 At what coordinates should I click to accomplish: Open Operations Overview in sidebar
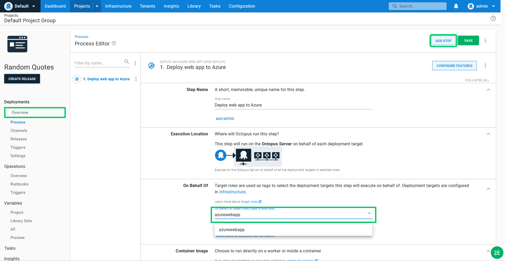pyautogui.click(x=19, y=176)
